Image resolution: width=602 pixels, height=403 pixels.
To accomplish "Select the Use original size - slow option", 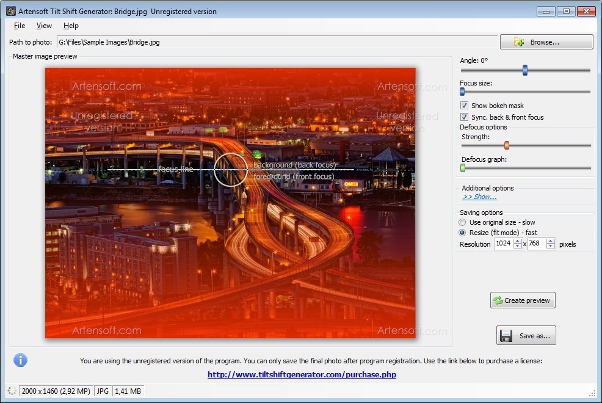I will (x=463, y=222).
